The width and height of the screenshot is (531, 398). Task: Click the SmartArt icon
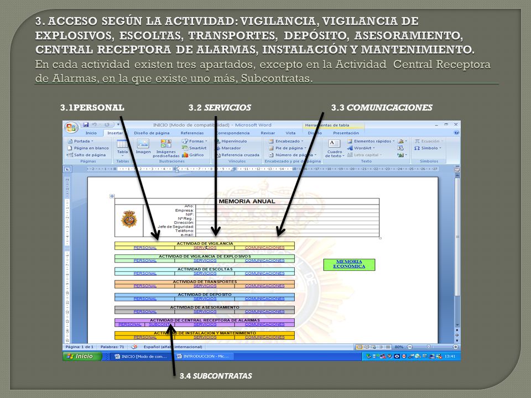(194, 148)
